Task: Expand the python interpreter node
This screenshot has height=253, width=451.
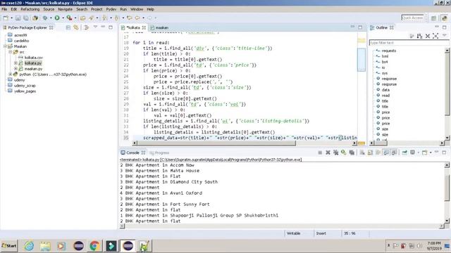Action: pos(11,74)
